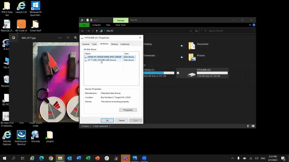Open the Sharing tab in Properties dialog
This screenshot has width=289, height=162.
114,44
